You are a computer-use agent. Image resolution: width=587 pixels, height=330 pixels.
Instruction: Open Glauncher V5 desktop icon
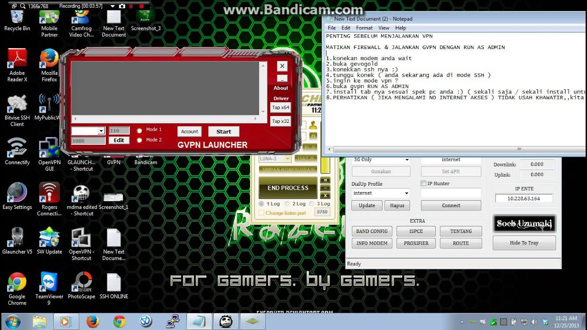pos(17,241)
